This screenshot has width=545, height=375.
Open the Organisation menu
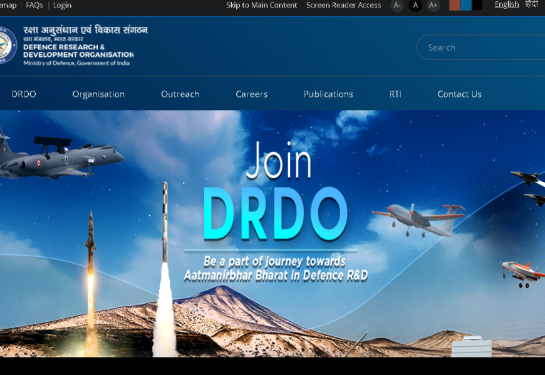98,94
